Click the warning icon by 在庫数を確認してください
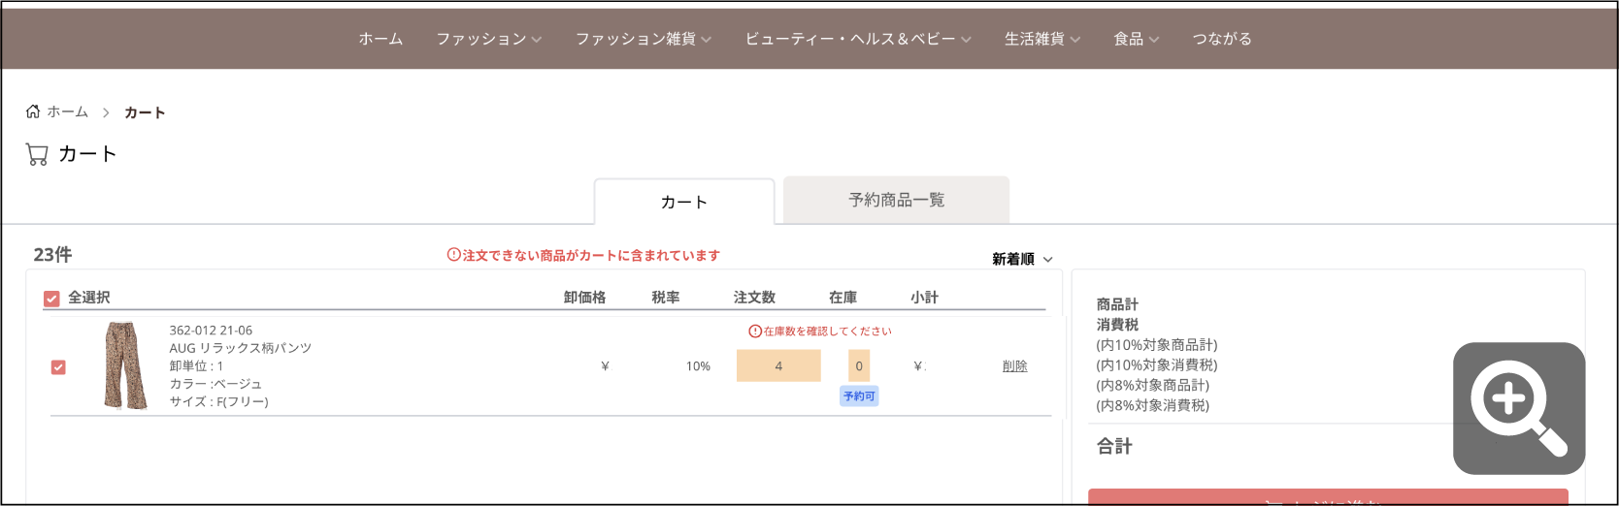Screen dimensions: 1619x506 click(x=755, y=331)
